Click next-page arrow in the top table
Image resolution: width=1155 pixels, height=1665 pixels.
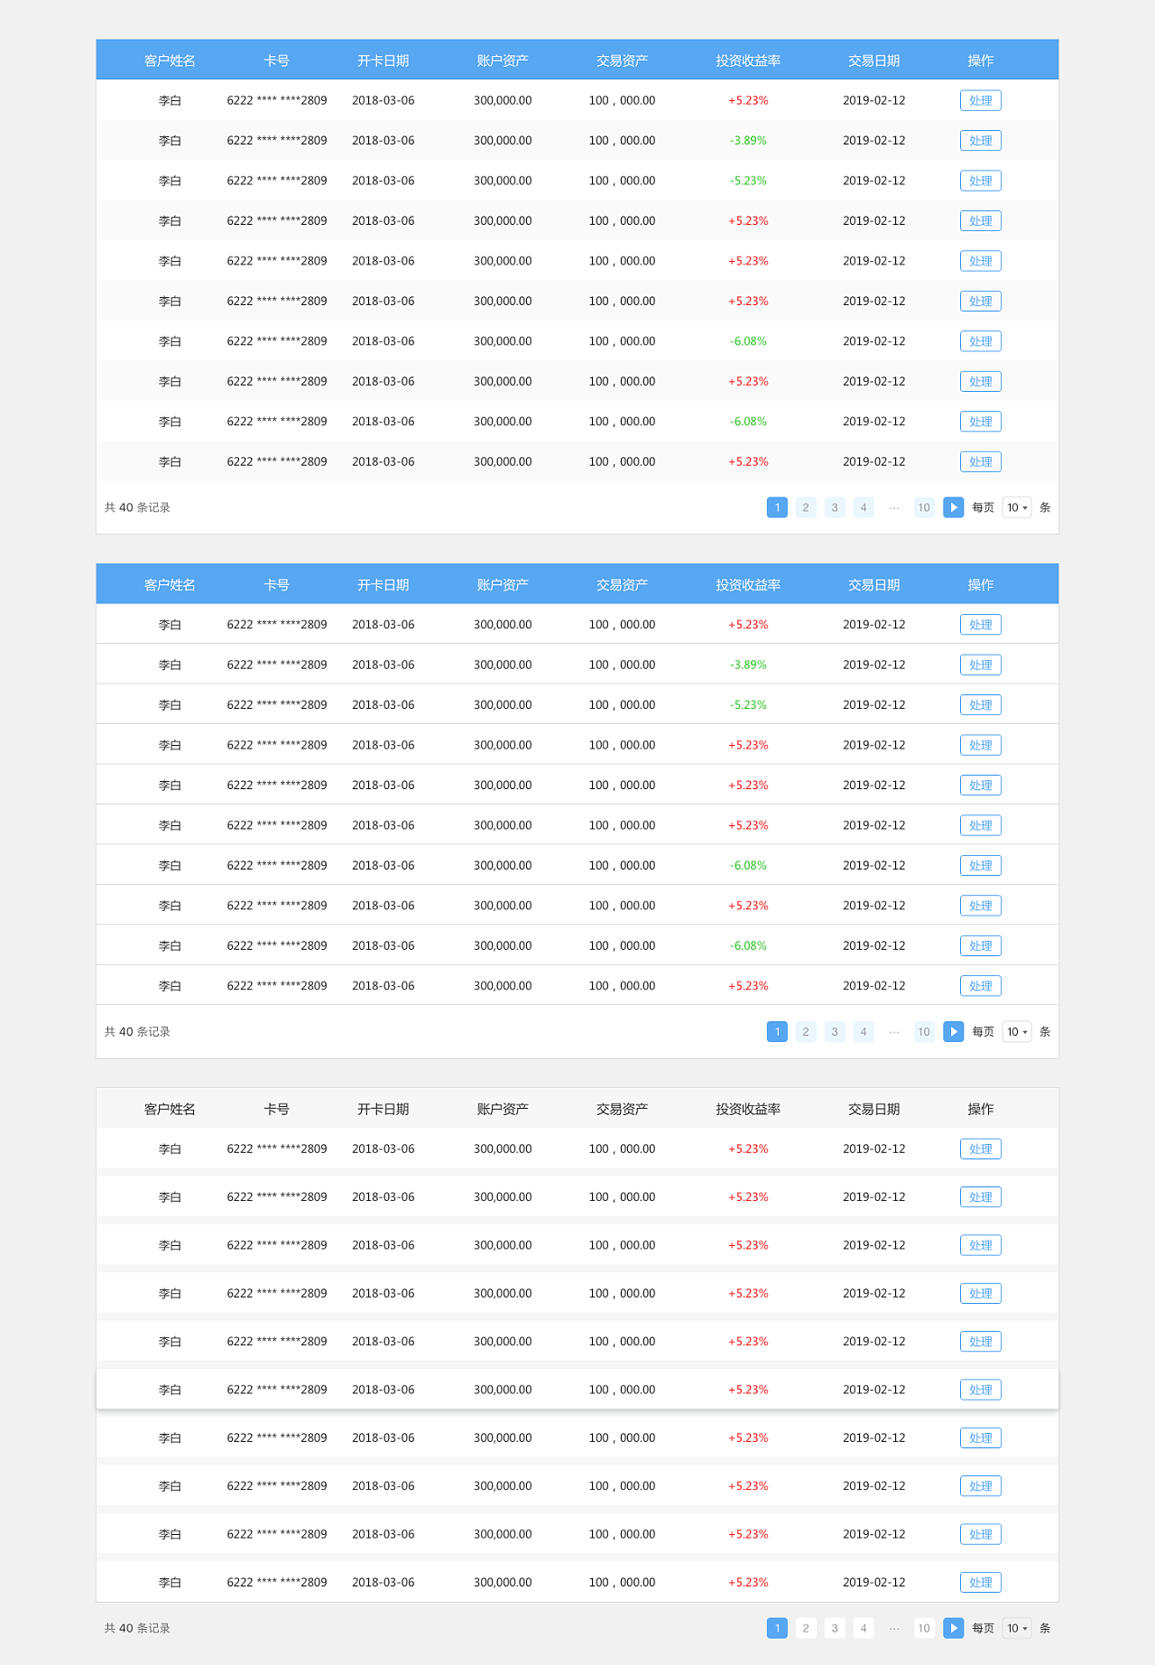pos(953,507)
